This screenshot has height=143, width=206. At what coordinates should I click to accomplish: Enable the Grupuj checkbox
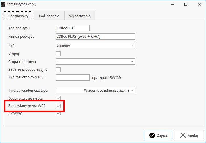click(x=58, y=53)
